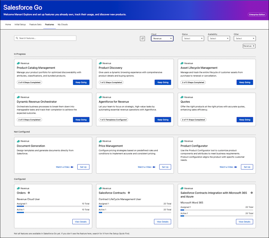
Task: Click the search magnifier icon
Action: coord(17,38)
